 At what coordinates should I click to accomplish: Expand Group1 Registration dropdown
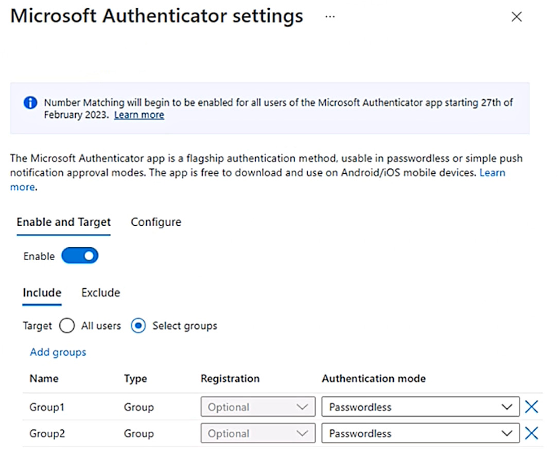click(257, 407)
